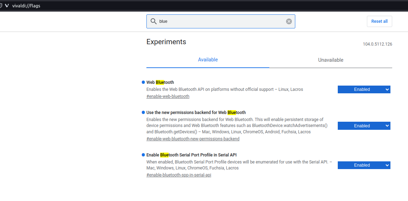This screenshot has width=408, height=201.
Task: Click the search flags input containing 'blue'
Action: 221,21
